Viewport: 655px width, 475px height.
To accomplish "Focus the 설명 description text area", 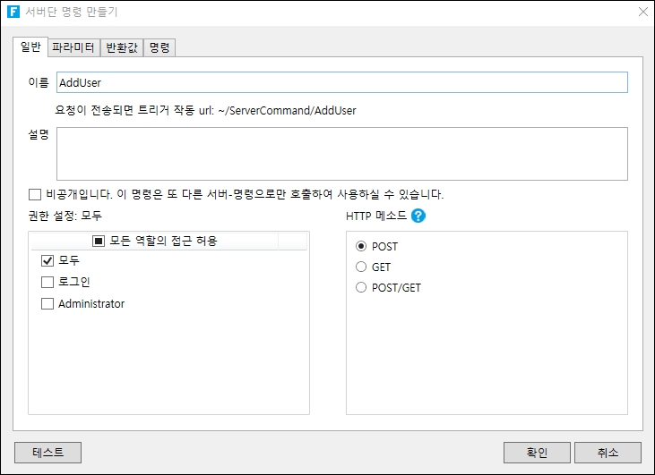I will (x=341, y=154).
